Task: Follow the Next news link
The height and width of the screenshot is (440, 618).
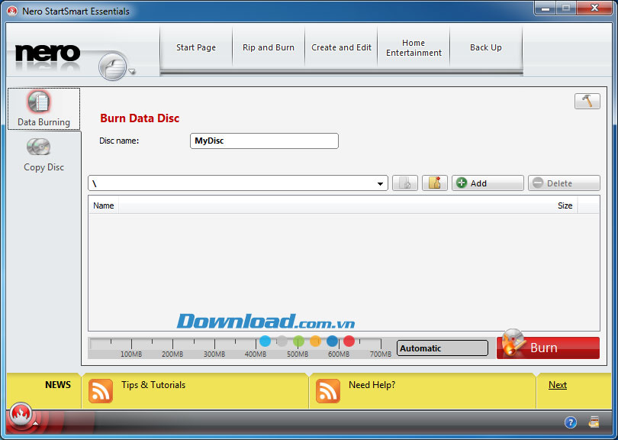Action: point(557,385)
